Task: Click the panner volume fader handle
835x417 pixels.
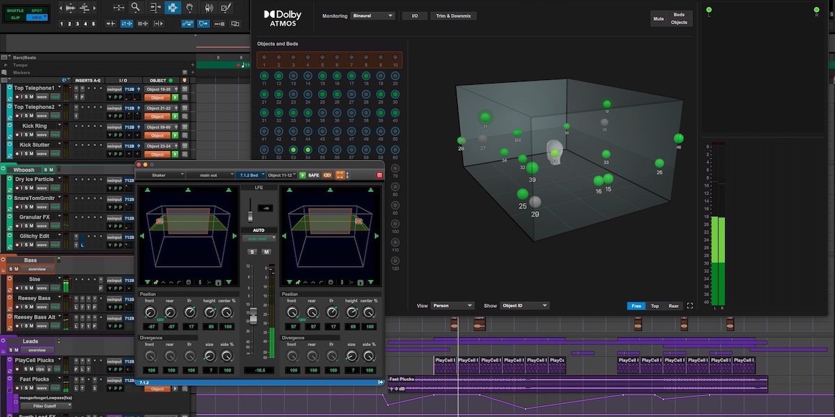Action: 253,315
